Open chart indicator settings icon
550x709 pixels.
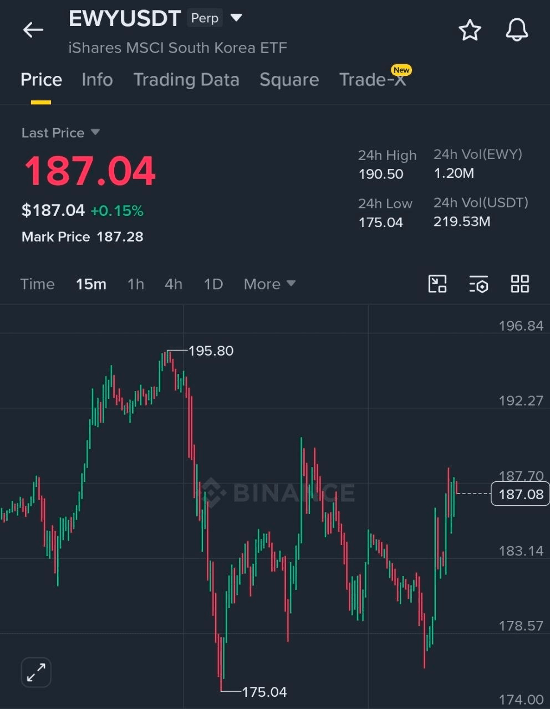[478, 284]
